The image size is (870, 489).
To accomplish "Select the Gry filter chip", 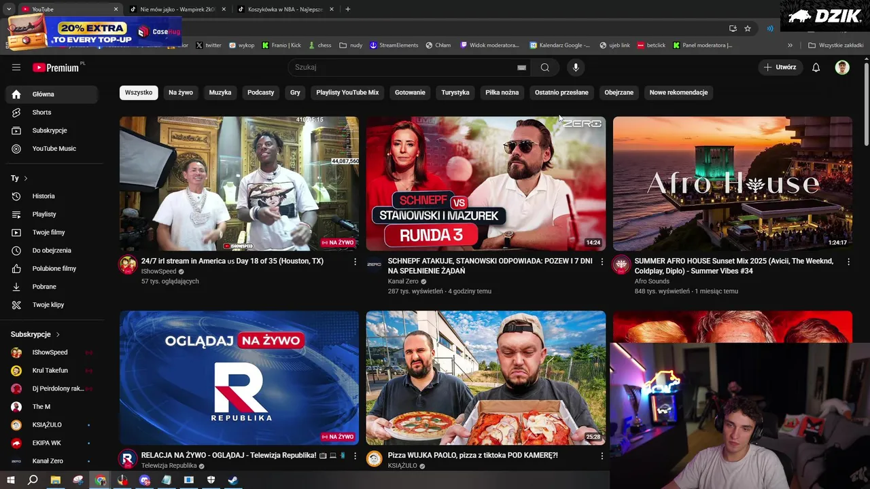I will pos(295,92).
